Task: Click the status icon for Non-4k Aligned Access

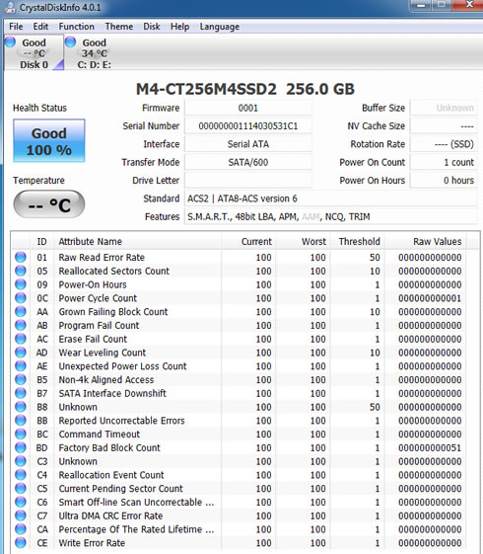Action: (x=21, y=380)
